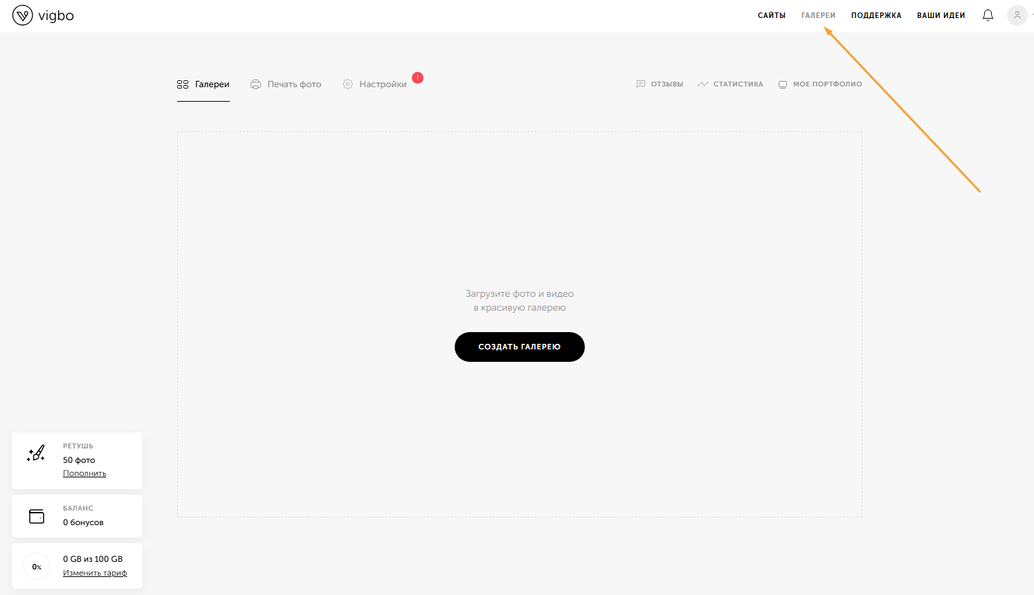1034x595 pixels.
Task: Open the Сайты menu item
Action: [771, 15]
